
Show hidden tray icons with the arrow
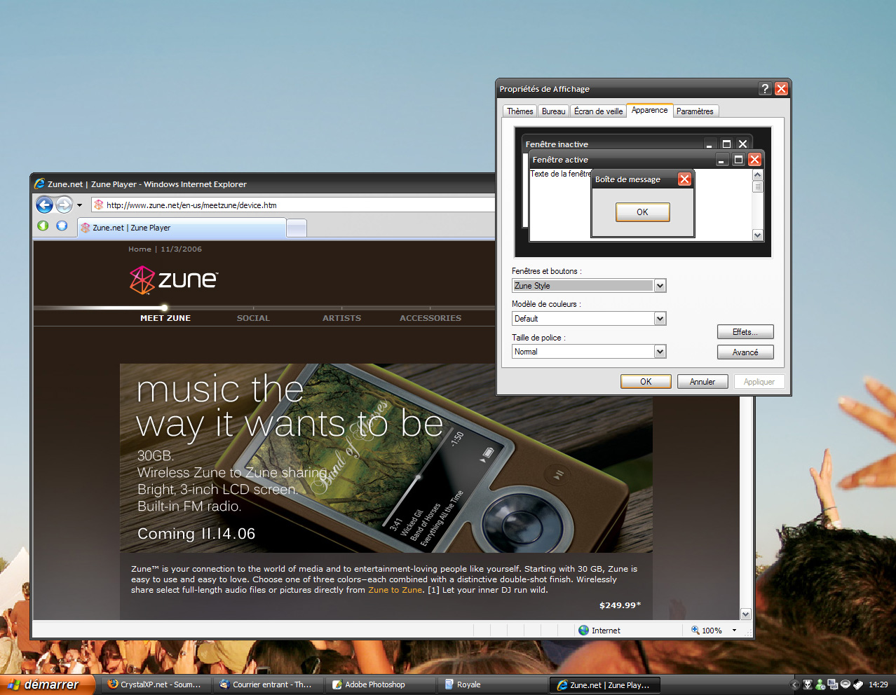point(794,684)
